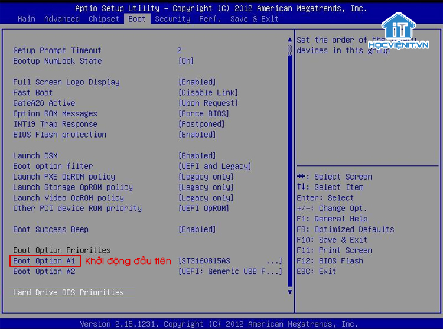The width and height of the screenshot is (443, 329).
Task: Click the scrollbar up arrow
Action: [289, 40]
